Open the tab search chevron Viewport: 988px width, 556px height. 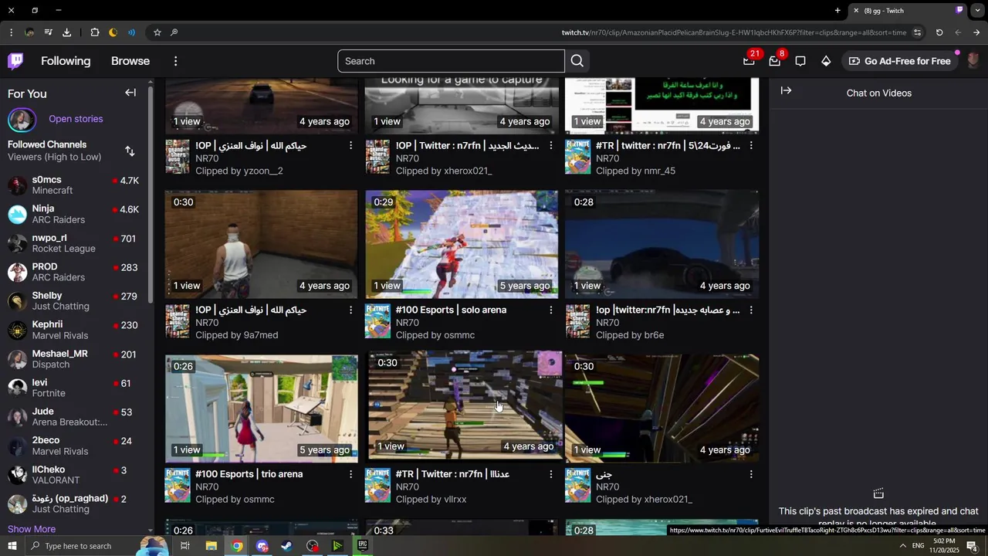[977, 10]
